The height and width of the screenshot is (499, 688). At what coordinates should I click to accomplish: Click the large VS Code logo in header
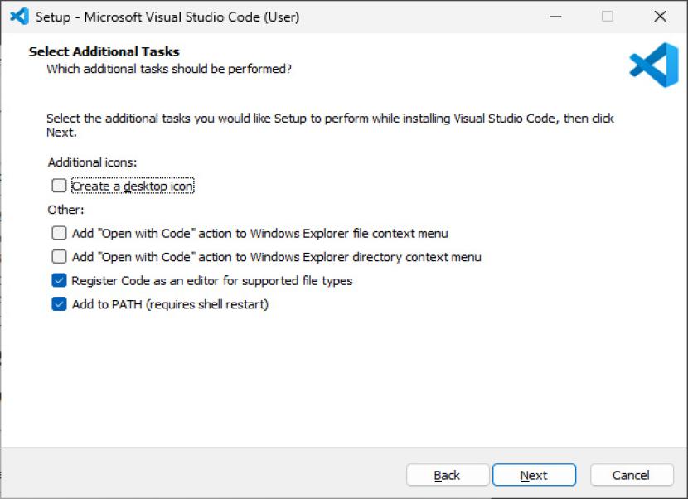653,65
